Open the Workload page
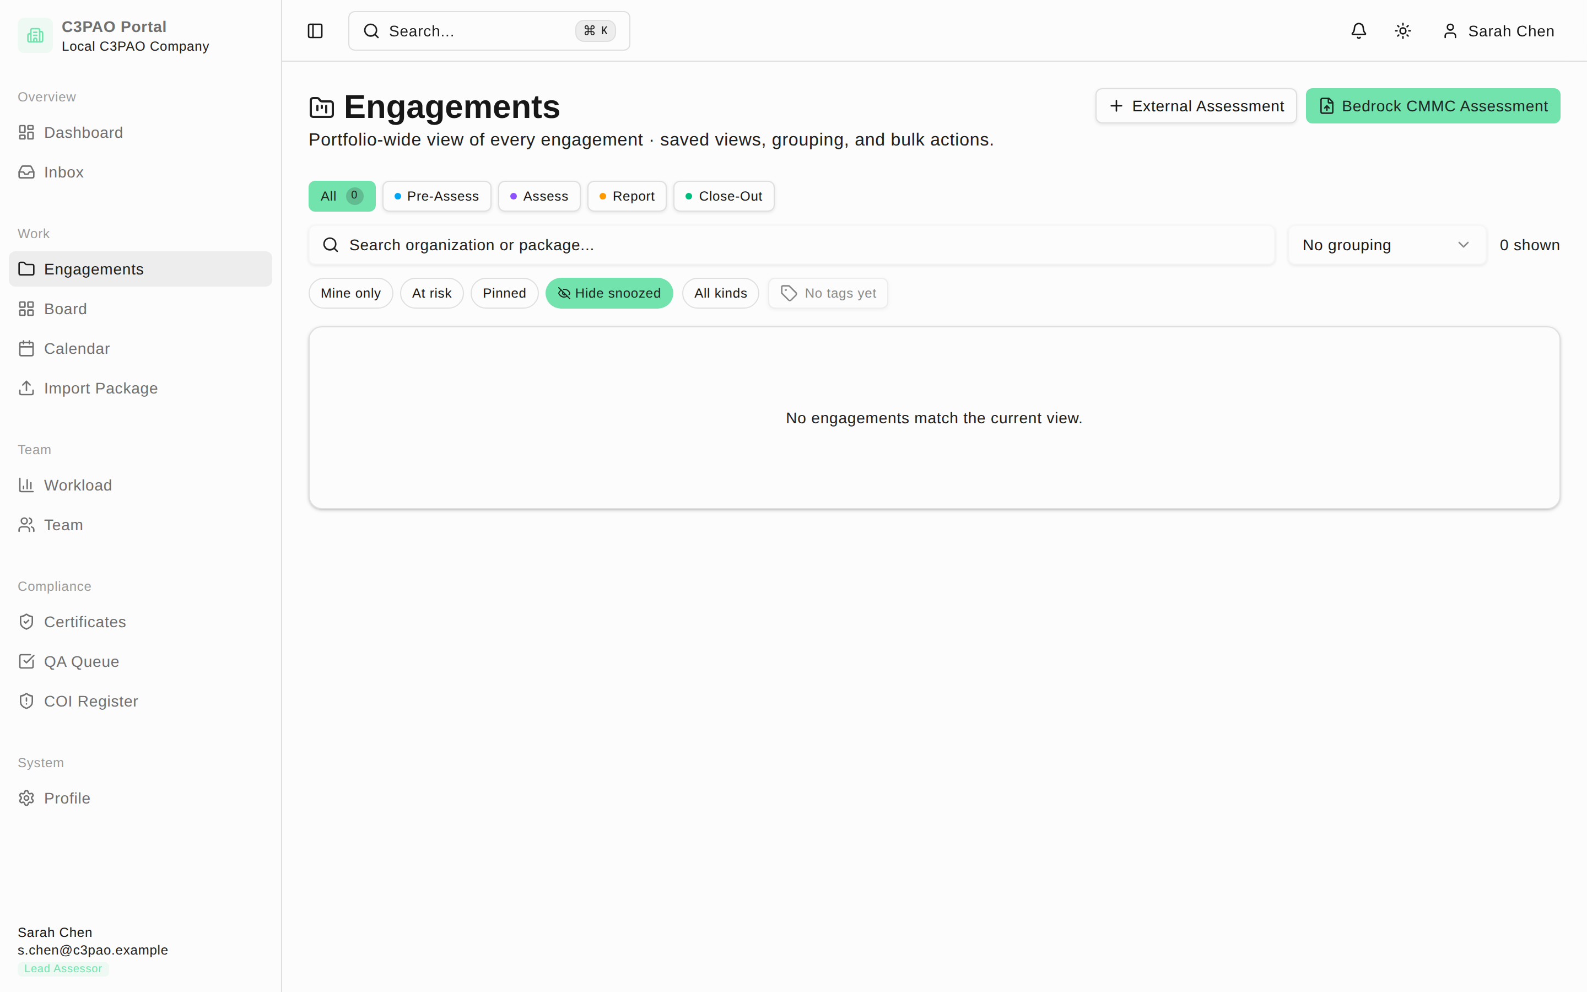The width and height of the screenshot is (1587, 992). tap(141, 485)
